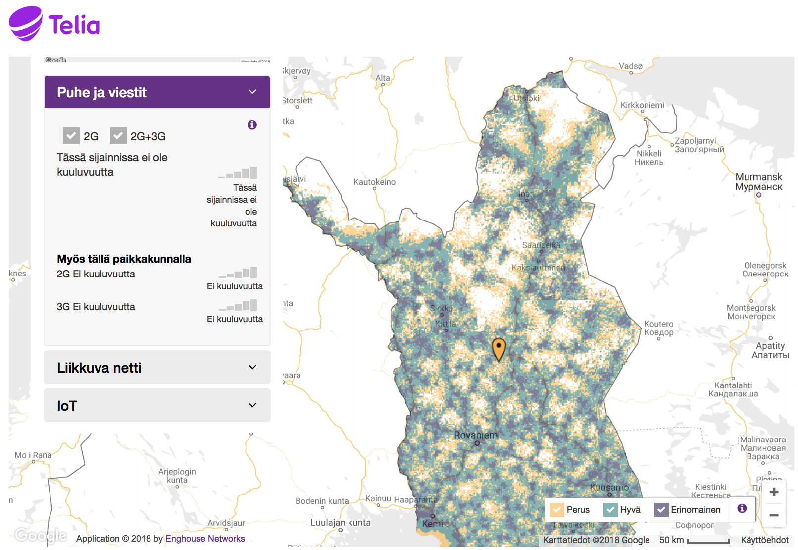Collapse the Puhe ja viestit chevron

coord(252,92)
